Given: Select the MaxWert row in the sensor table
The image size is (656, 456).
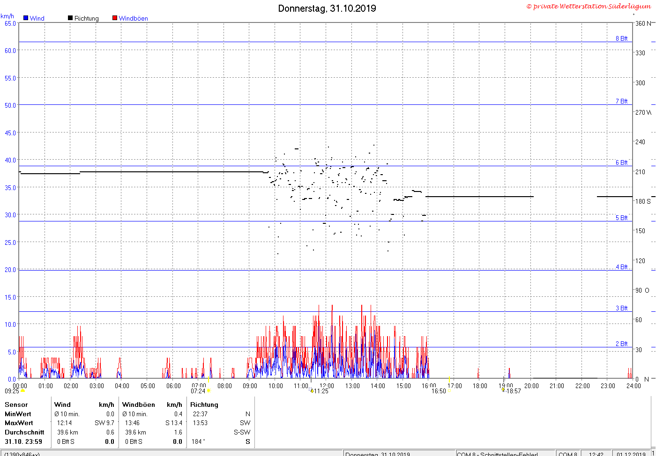Looking at the screenshot, I should pyautogui.click(x=128, y=423).
